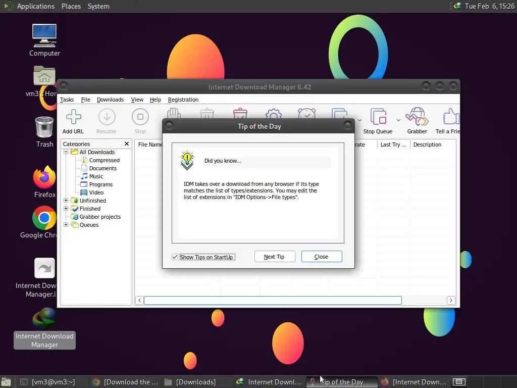
Task: Open the File menu
Action: click(x=86, y=100)
